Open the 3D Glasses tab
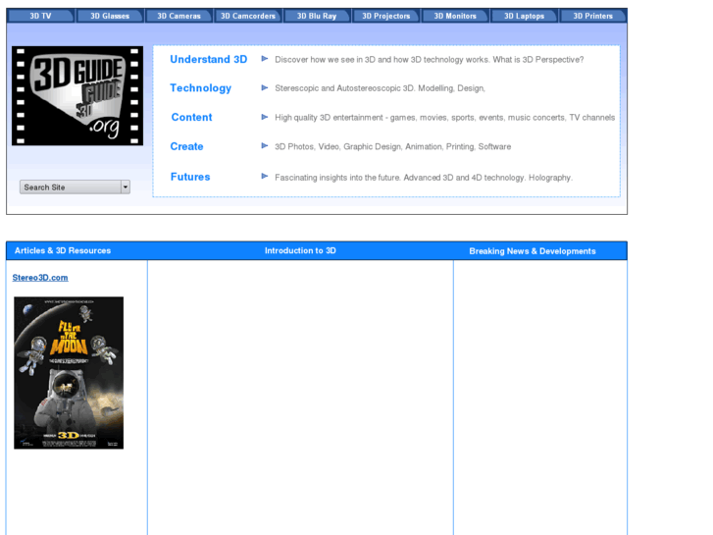Image resolution: width=713 pixels, height=535 pixels. pyautogui.click(x=110, y=16)
